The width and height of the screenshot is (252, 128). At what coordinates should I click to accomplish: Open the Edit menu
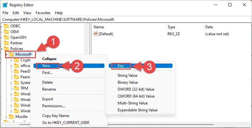16,13
